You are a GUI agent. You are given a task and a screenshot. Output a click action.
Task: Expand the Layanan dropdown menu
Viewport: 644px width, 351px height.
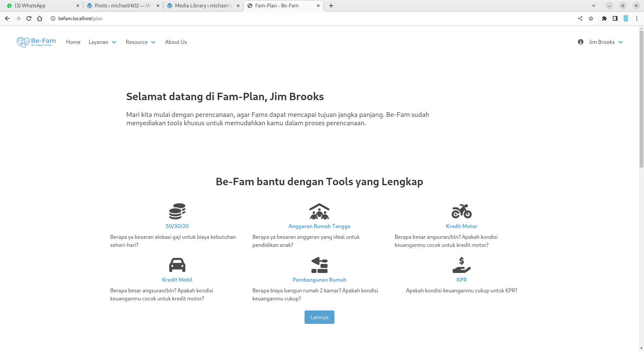102,42
